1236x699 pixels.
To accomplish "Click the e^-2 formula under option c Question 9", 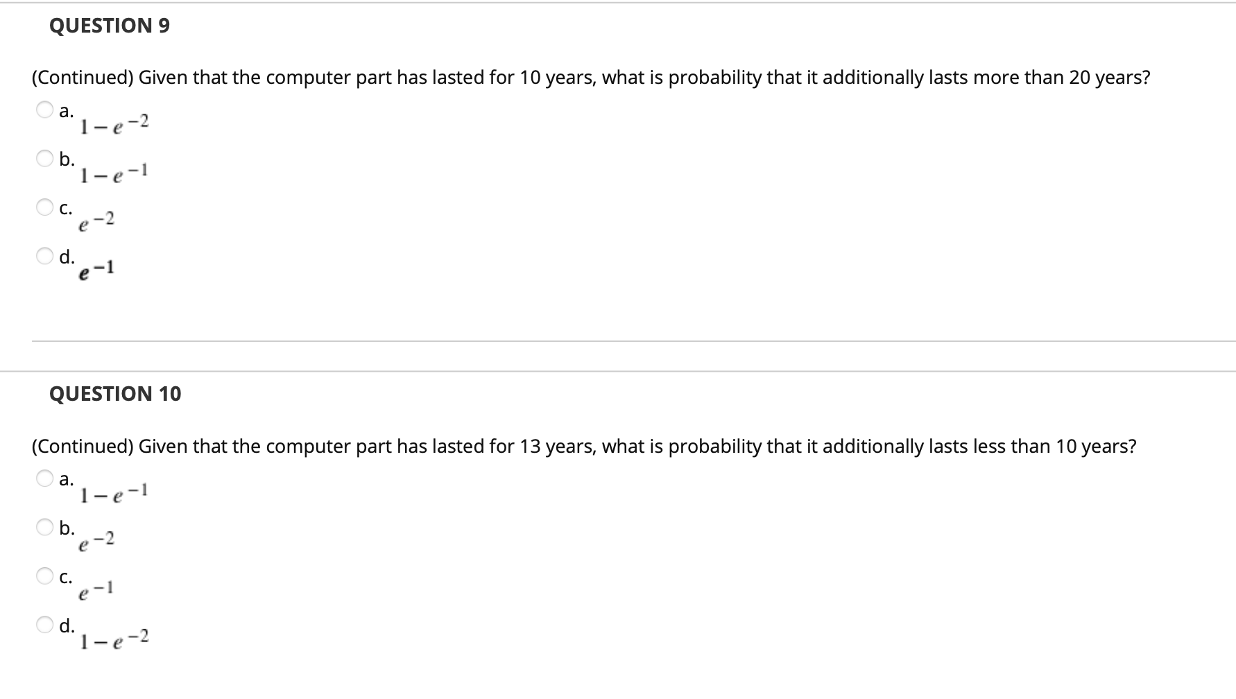I will click(x=96, y=221).
